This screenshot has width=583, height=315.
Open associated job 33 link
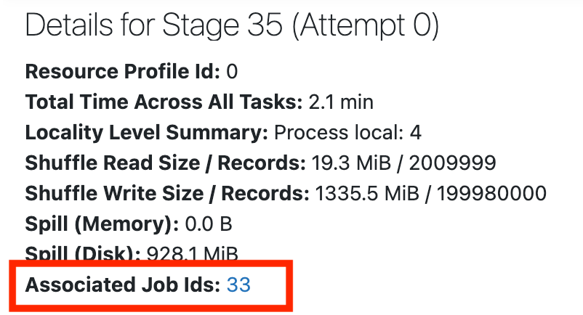click(x=238, y=285)
